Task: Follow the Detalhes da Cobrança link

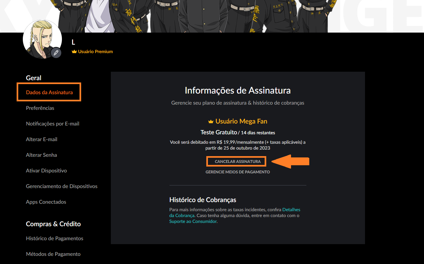Action: coord(235,213)
